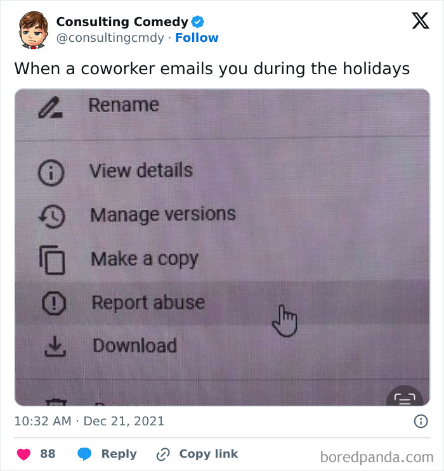Choose Manage versions menu entry

162,214
